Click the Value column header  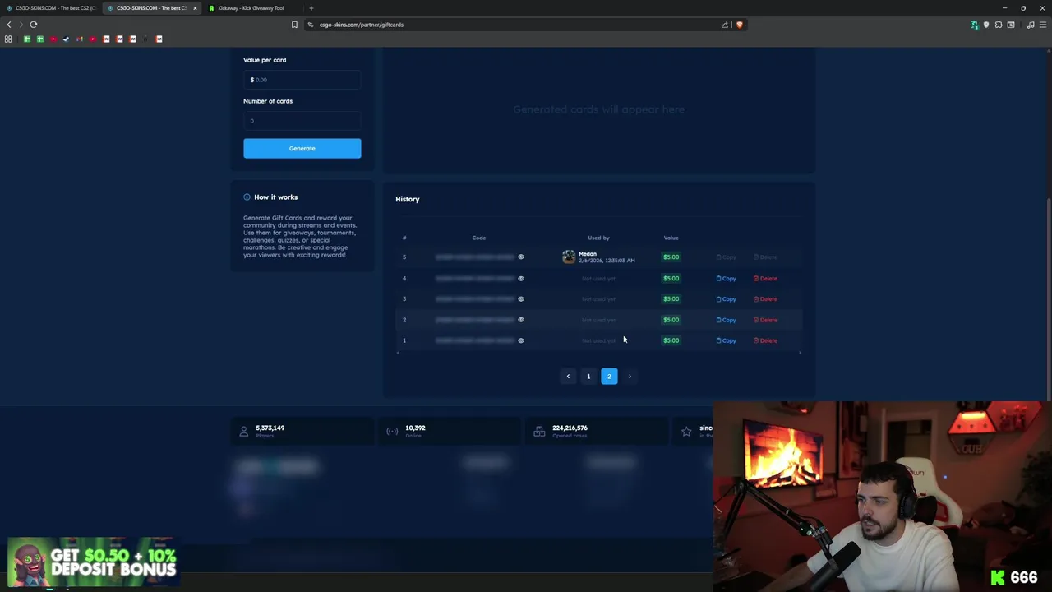coord(671,238)
